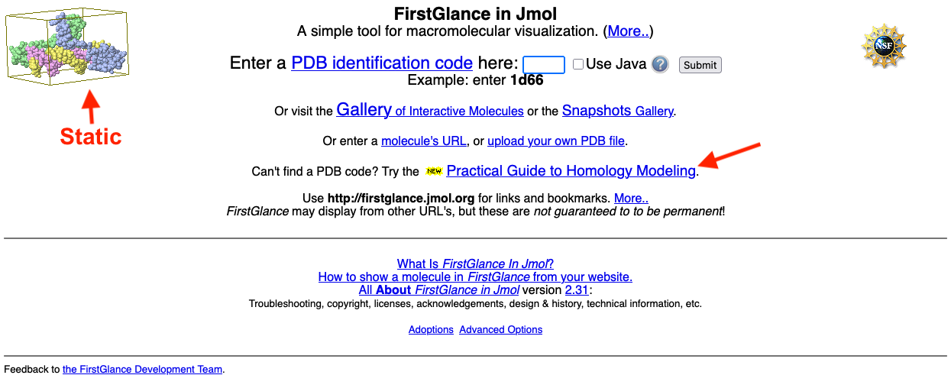This screenshot has width=951, height=388.
Task: Click the version 2.31 link
Action: click(577, 290)
